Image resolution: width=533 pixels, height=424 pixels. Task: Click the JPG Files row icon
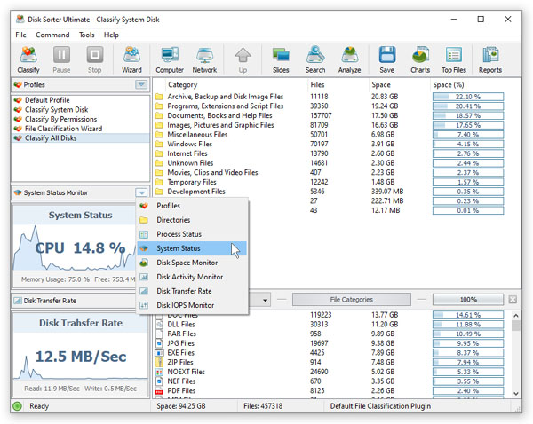159,343
